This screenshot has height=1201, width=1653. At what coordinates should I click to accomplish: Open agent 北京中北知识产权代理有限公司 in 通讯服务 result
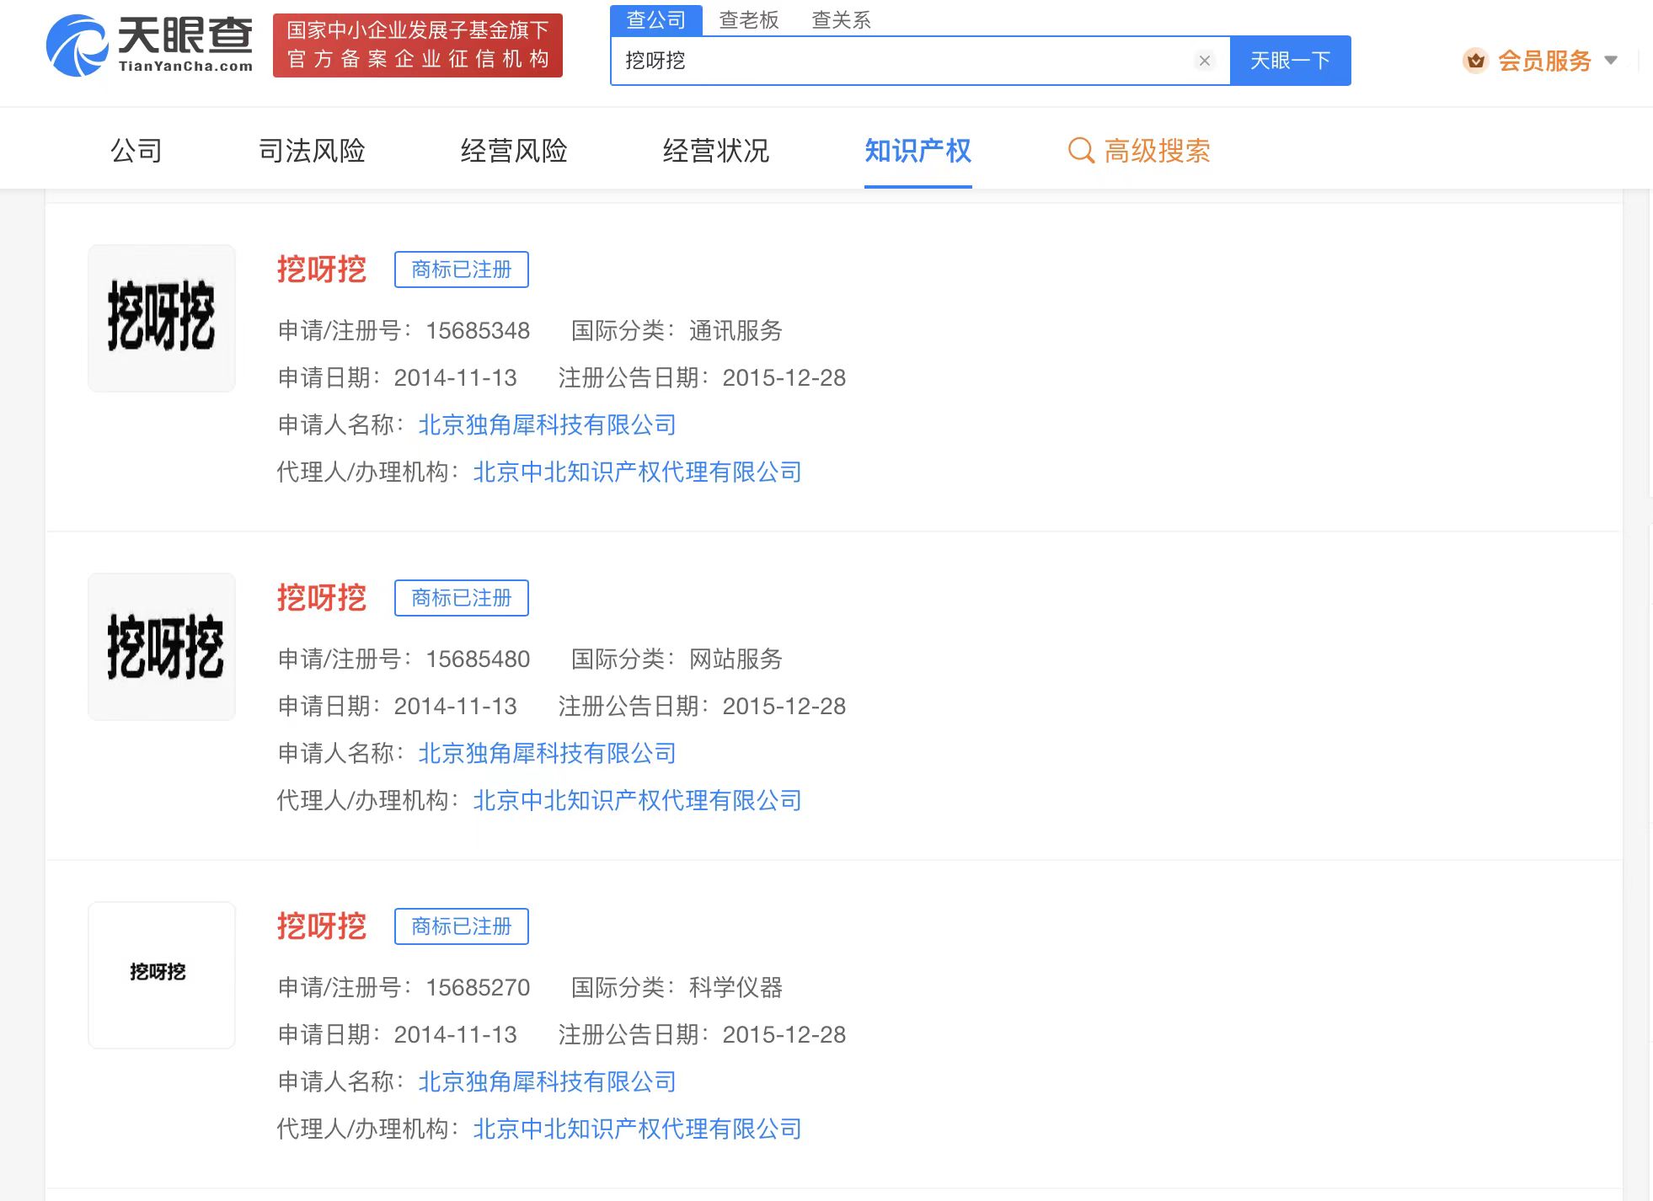click(x=637, y=472)
